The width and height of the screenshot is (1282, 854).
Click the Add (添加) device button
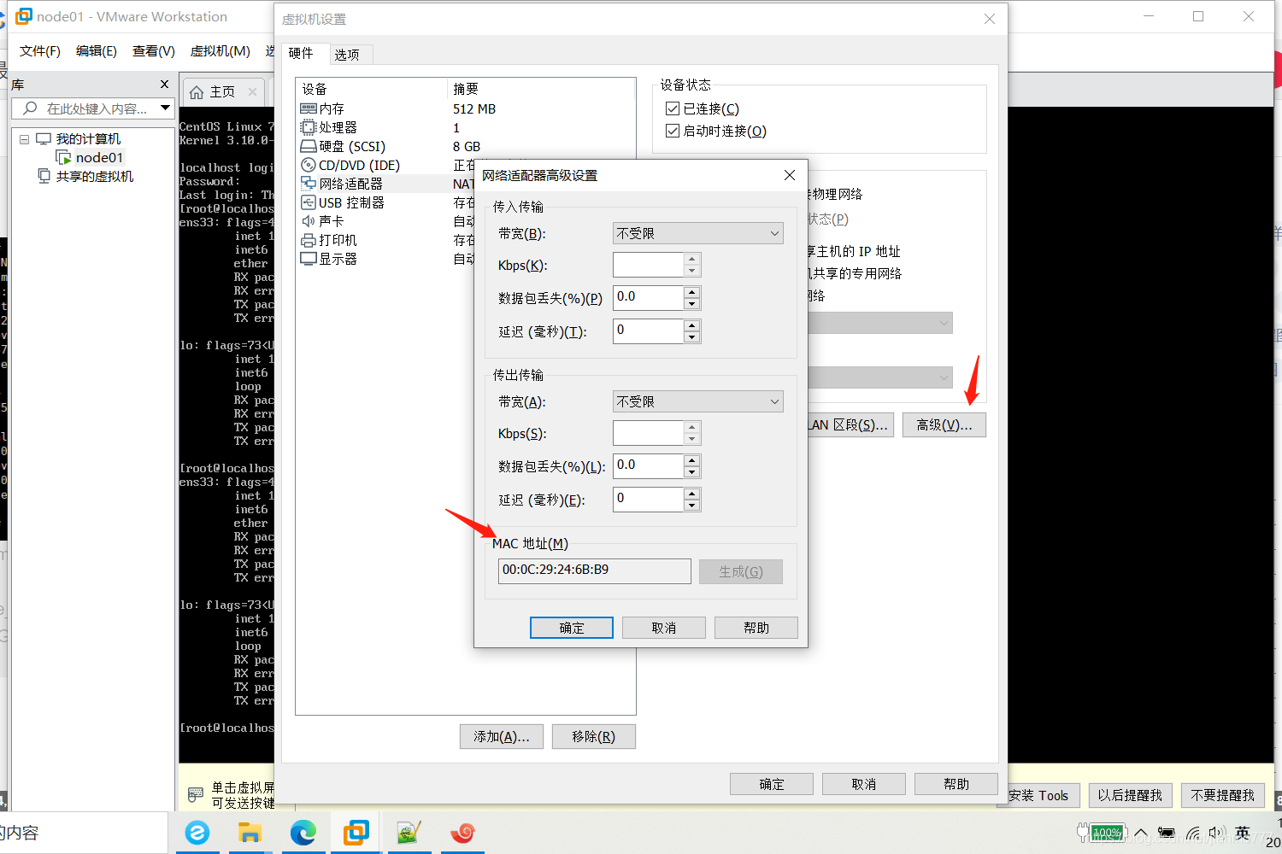click(502, 736)
